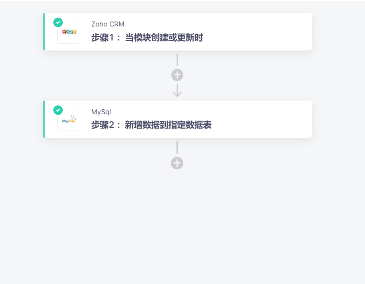Select the 'Zoho CRM' label text
The height and width of the screenshot is (284, 365).
pos(107,24)
